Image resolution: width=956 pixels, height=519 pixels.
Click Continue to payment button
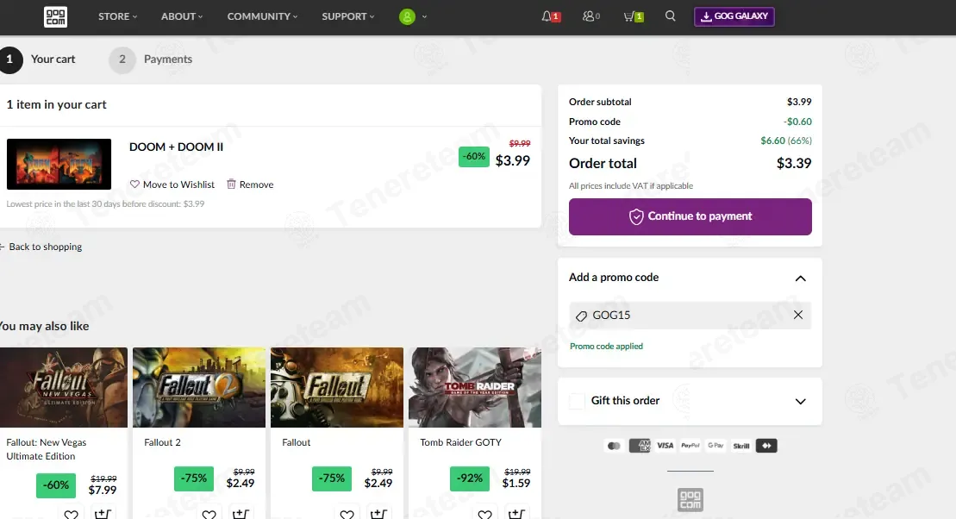pos(690,216)
